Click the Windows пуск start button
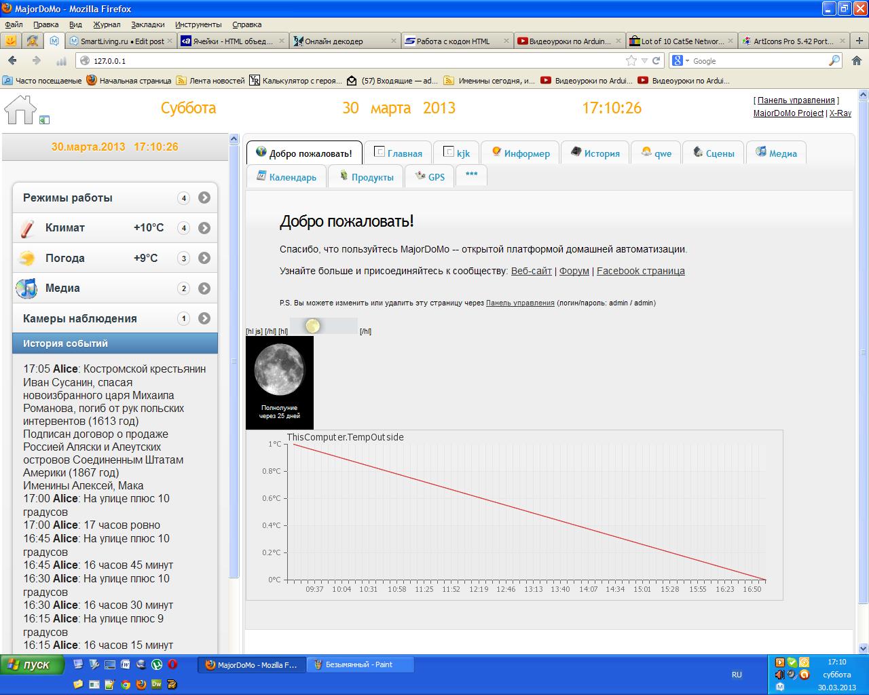 32,665
